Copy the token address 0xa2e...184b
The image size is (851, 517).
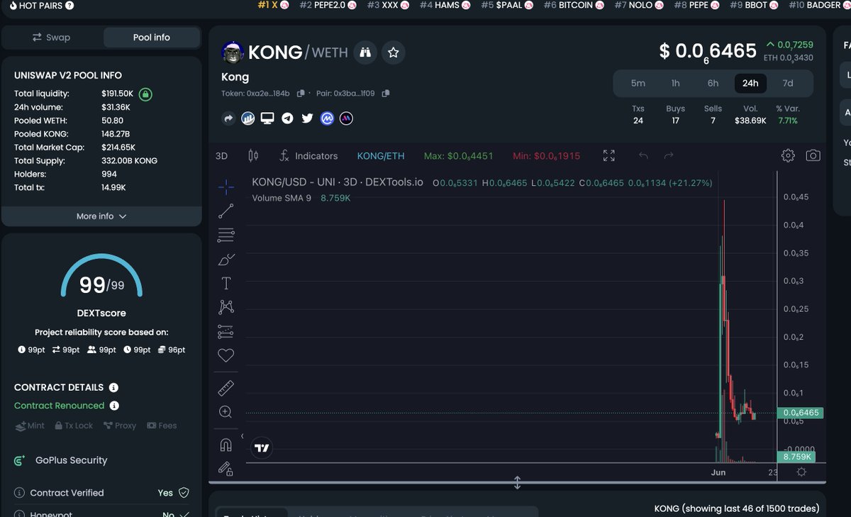(301, 94)
